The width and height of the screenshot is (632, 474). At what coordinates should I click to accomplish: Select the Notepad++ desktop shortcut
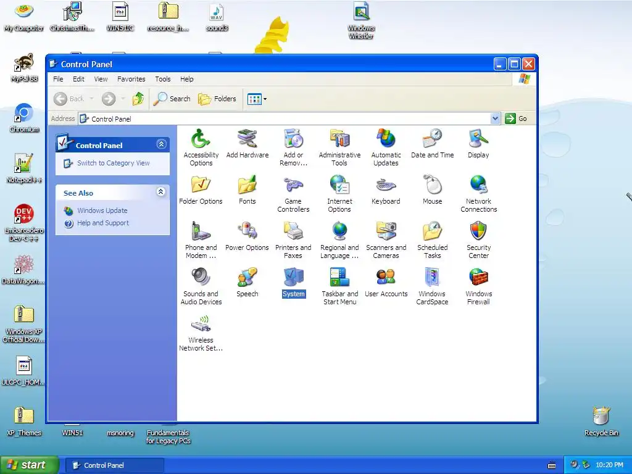[x=24, y=163]
